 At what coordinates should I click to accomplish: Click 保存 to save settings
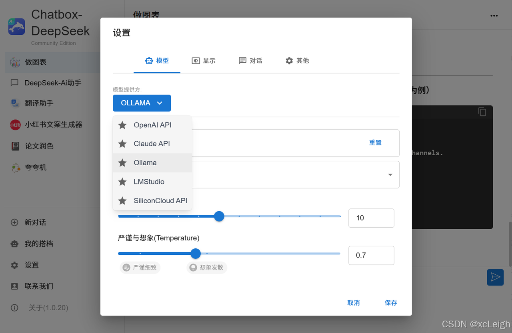pyautogui.click(x=391, y=303)
